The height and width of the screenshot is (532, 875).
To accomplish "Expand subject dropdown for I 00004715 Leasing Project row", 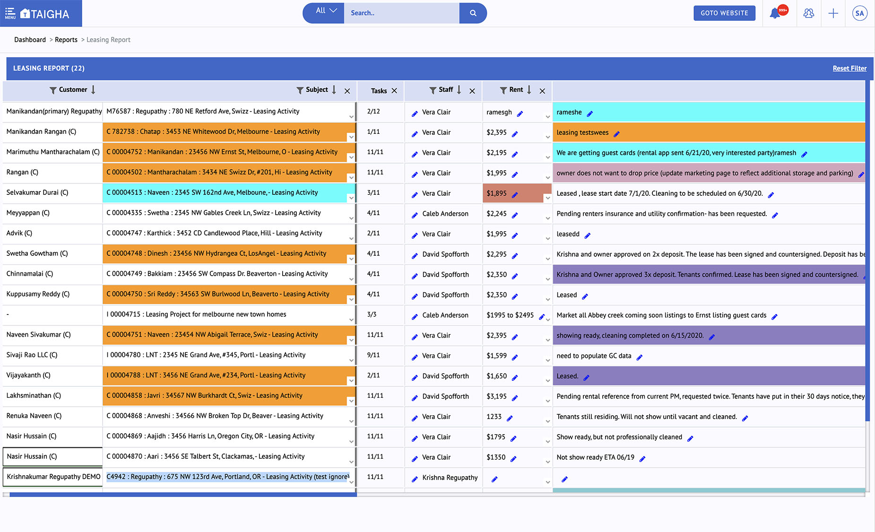I will click(x=351, y=320).
